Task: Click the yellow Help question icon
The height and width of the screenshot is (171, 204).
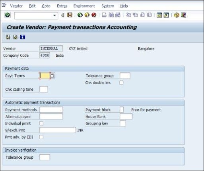Action: tap(177, 15)
